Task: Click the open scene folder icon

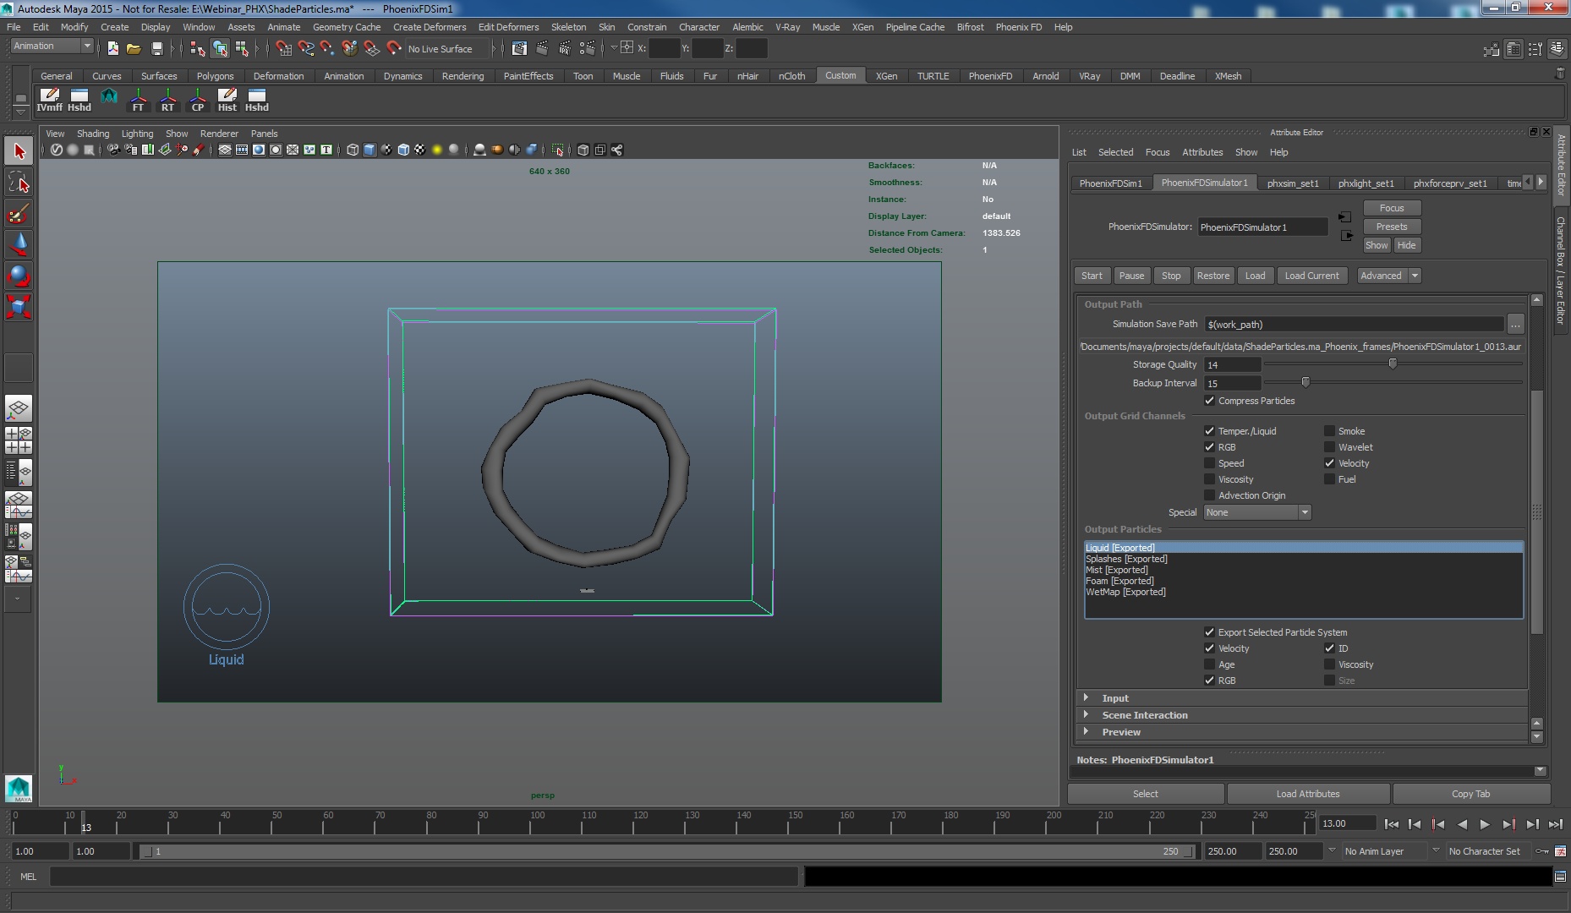Action: (x=134, y=48)
